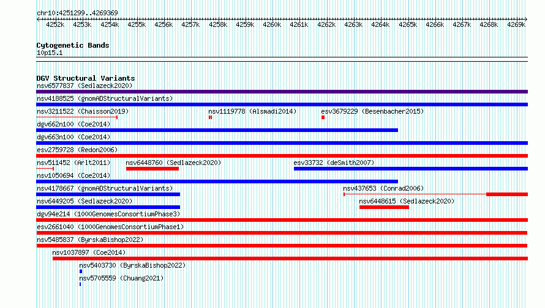Image resolution: width=545 pixels, height=308 pixels.
Task: Click the right arrow of the ruler
Action: [x=526, y=20]
